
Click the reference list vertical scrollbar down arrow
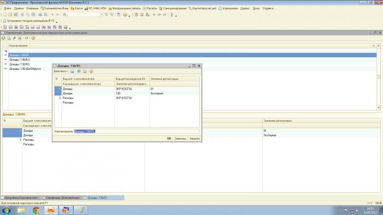tap(379, 107)
